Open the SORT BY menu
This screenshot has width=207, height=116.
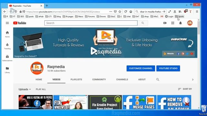click(x=185, y=89)
